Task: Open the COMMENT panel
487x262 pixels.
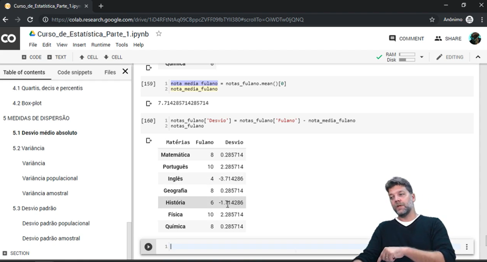Action: [406, 39]
